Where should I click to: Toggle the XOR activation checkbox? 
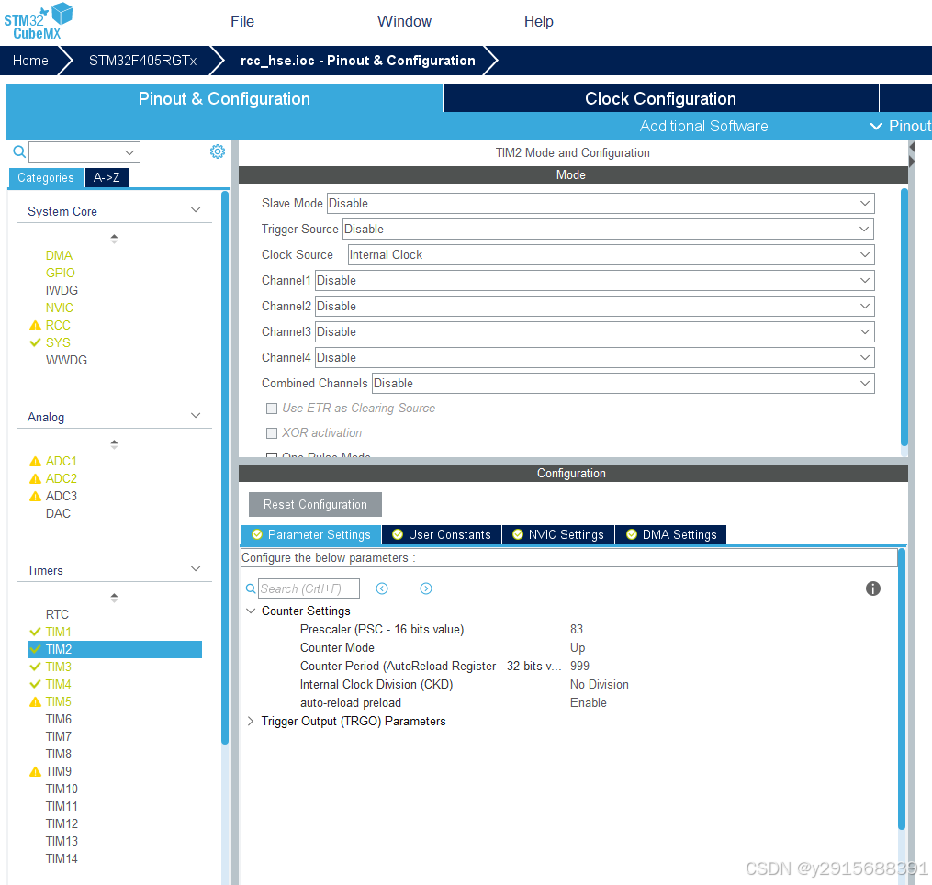(272, 433)
